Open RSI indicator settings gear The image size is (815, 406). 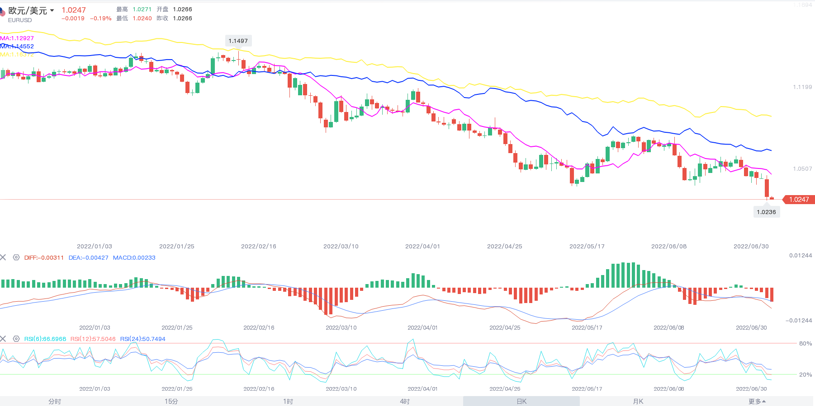(x=16, y=339)
